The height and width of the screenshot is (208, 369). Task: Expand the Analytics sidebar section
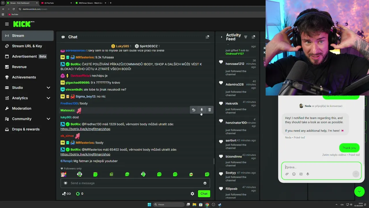click(x=48, y=98)
